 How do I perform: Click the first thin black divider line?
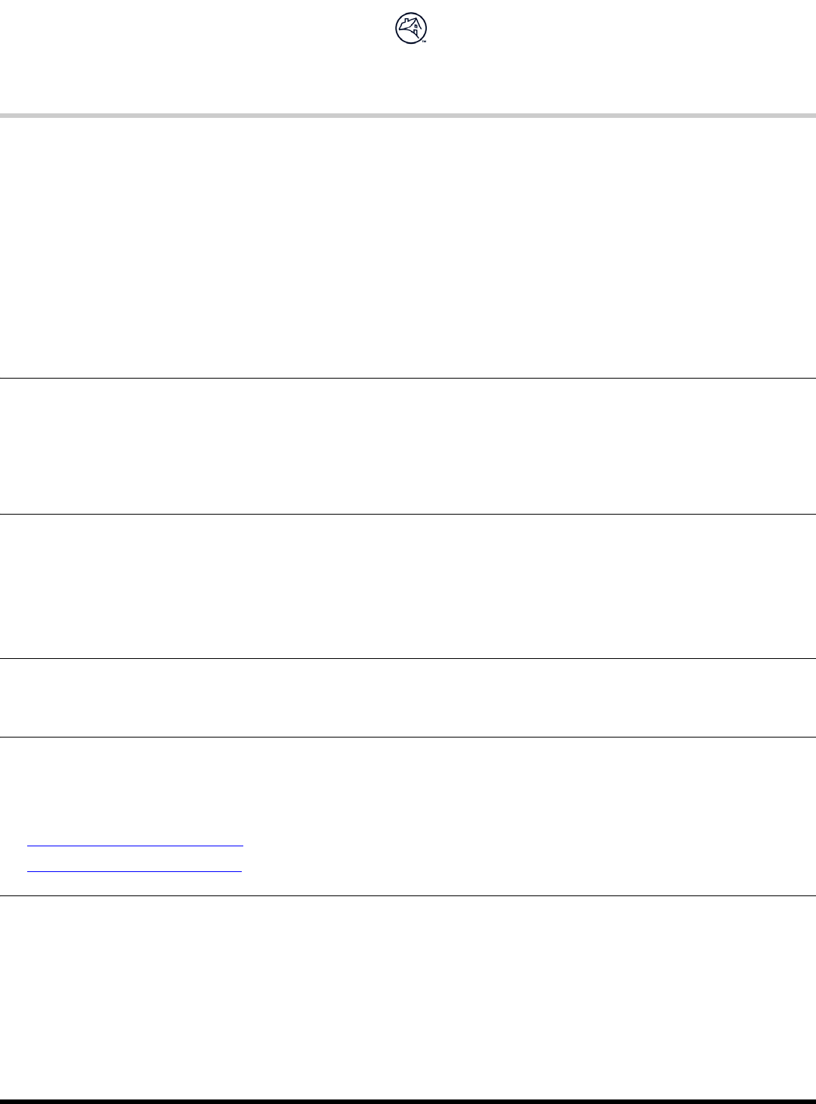point(408,378)
